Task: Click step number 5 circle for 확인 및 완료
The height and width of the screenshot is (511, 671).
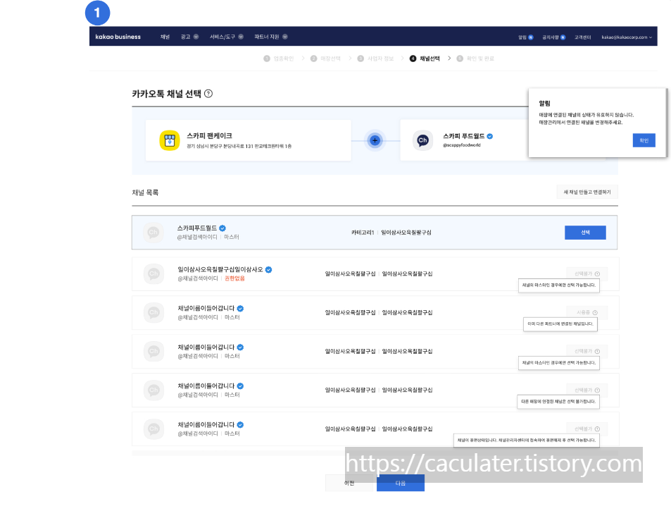Action: pyautogui.click(x=460, y=59)
